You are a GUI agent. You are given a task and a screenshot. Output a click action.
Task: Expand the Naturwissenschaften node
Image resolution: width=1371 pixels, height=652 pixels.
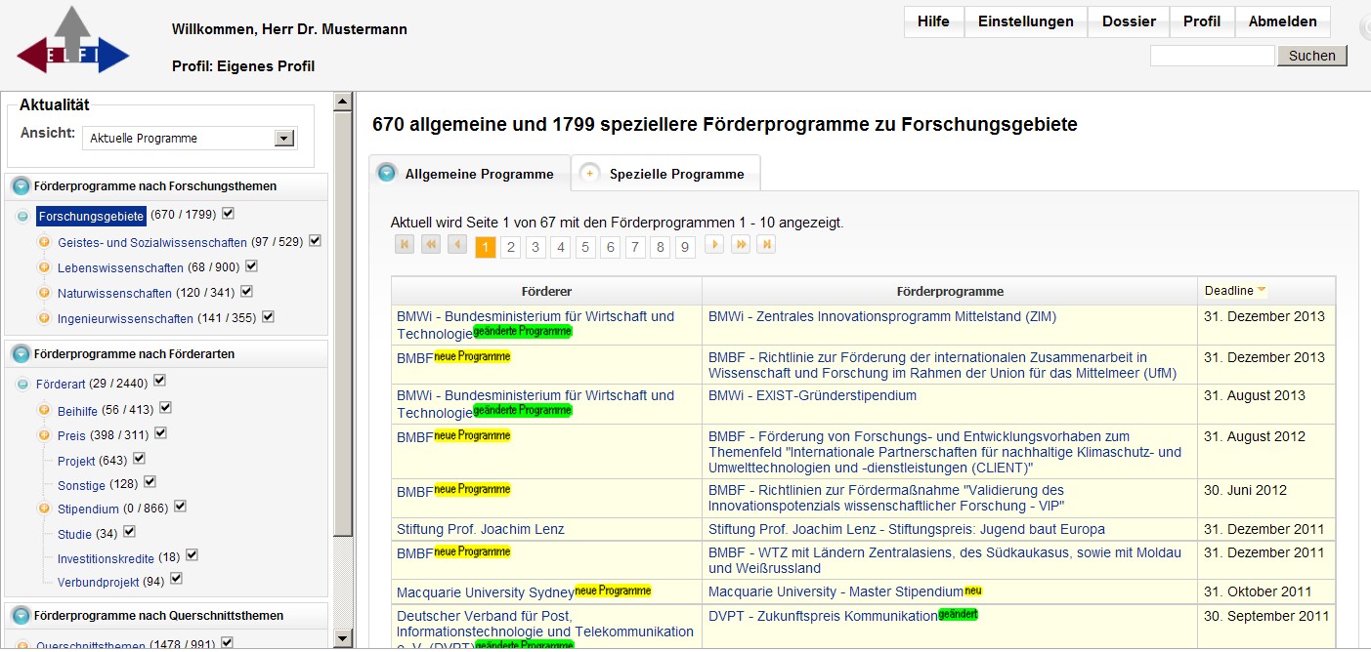tap(44, 293)
